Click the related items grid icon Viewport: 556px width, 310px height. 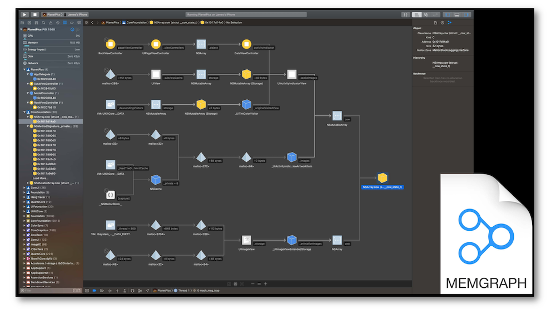87,23
